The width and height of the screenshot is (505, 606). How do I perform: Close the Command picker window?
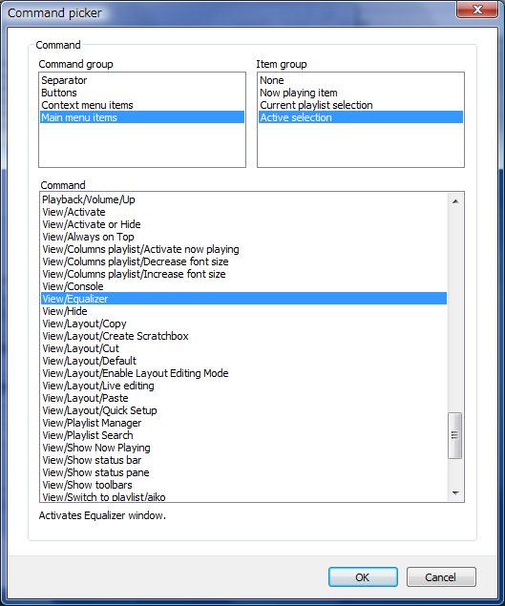tap(477, 10)
